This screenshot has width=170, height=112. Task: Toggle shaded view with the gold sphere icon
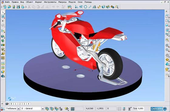coord(167,59)
